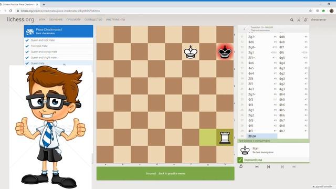The image size is (336, 189).
Task: Select move 11 Rg7+ in list
Action: click(262, 37)
